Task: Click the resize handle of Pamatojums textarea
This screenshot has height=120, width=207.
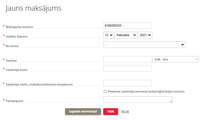Action: (171, 101)
